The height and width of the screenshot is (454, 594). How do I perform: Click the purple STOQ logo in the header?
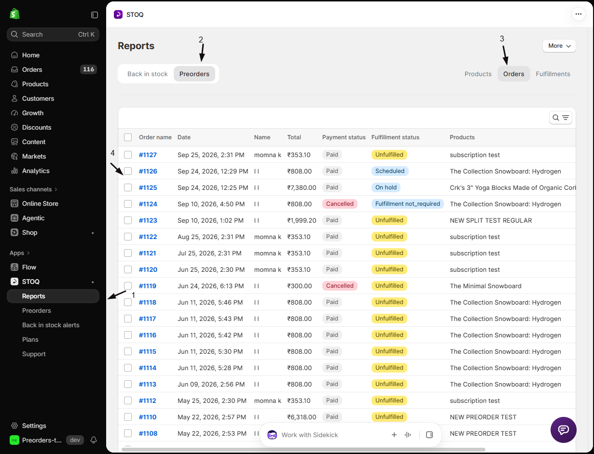118,14
